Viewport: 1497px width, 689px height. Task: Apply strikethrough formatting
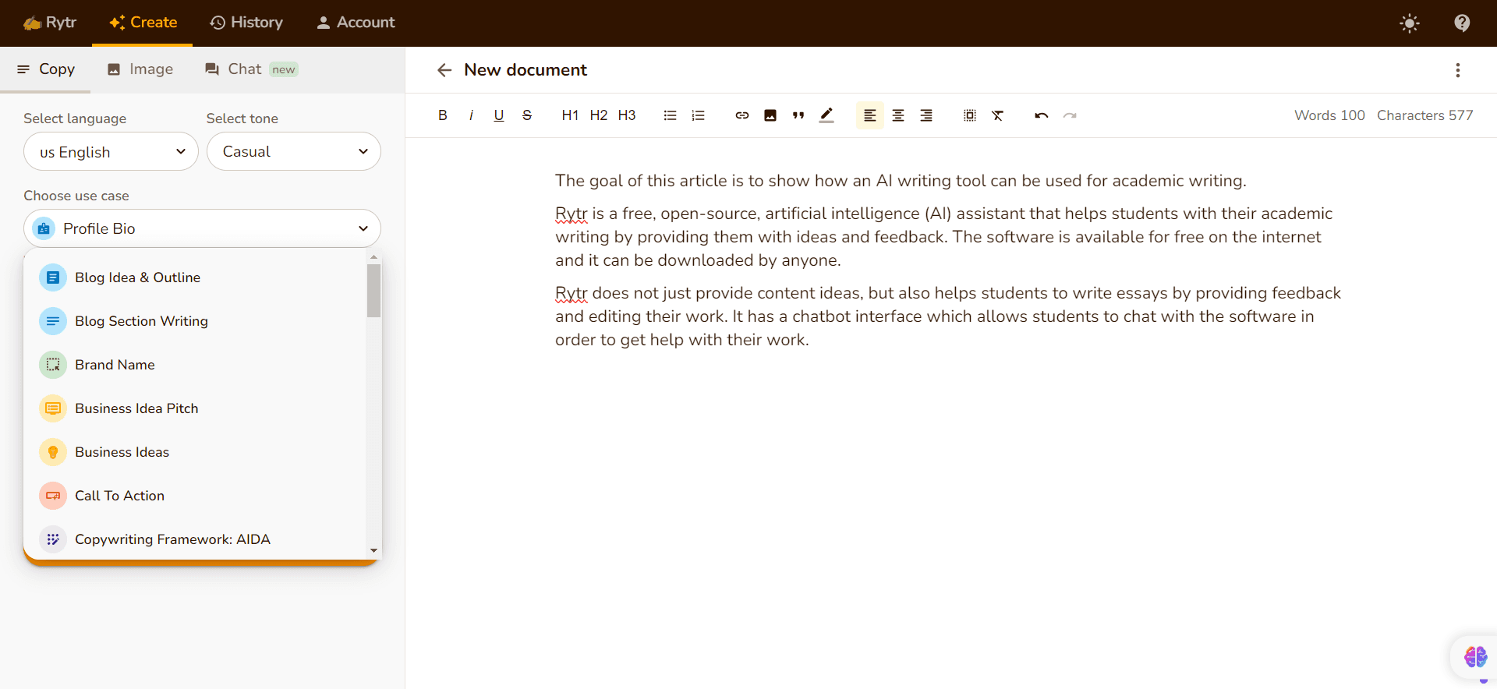(x=527, y=115)
